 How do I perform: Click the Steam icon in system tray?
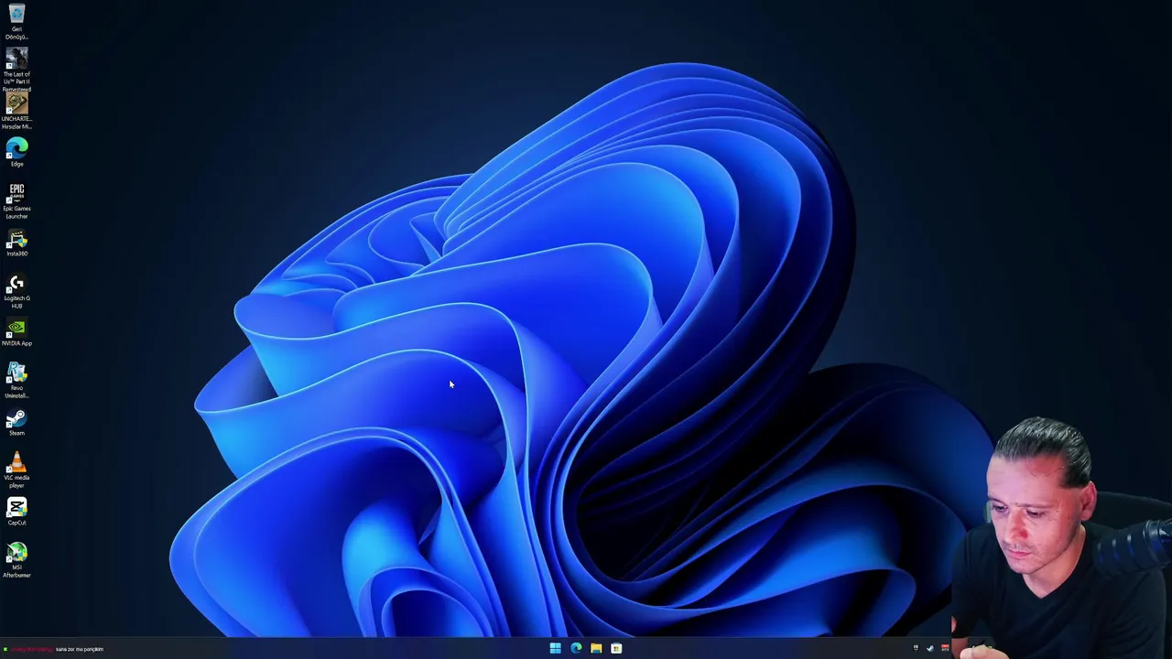tap(930, 648)
